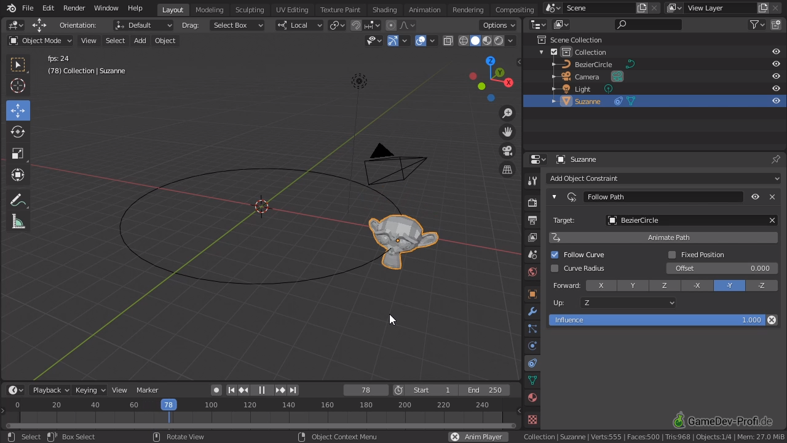Hide Camera in the outliner

pos(776,76)
